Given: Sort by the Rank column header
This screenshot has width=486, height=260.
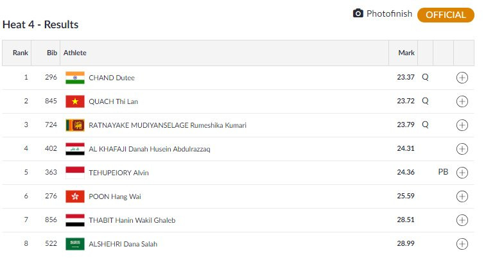Looking at the screenshot, I should [x=21, y=53].
